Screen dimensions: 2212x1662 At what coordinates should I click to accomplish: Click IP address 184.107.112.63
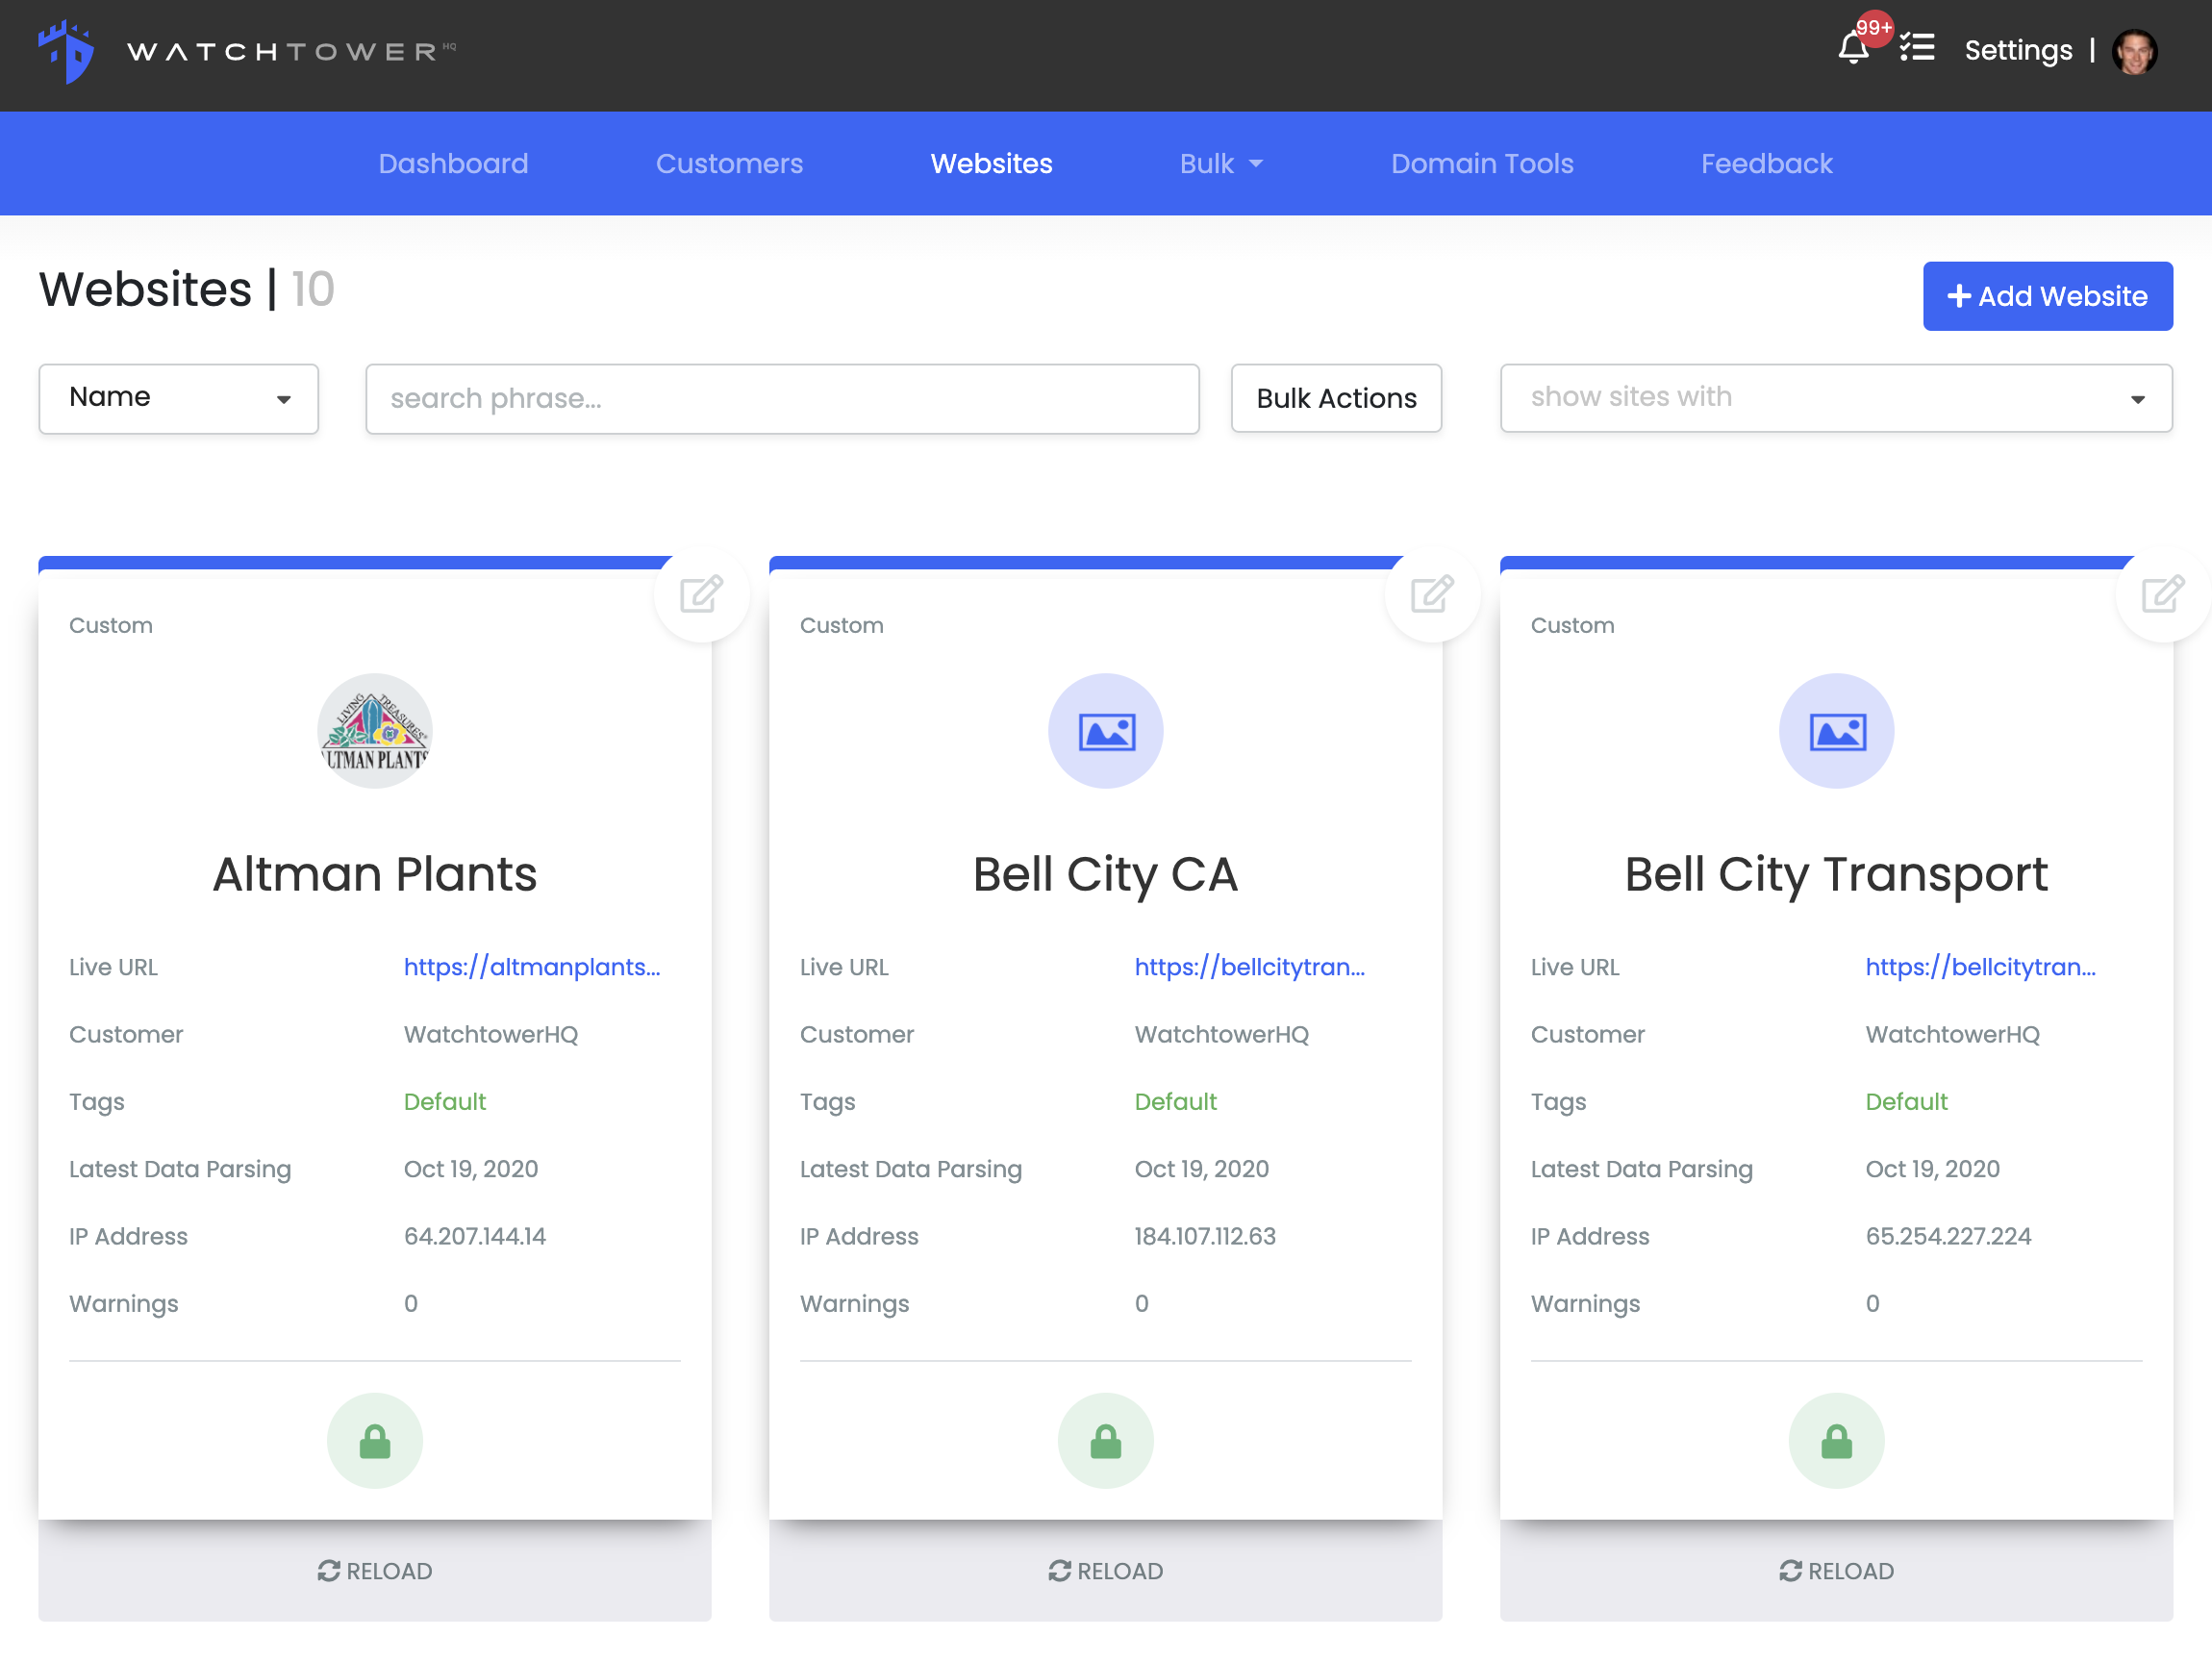pyautogui.click(x=1205, y=1236)
